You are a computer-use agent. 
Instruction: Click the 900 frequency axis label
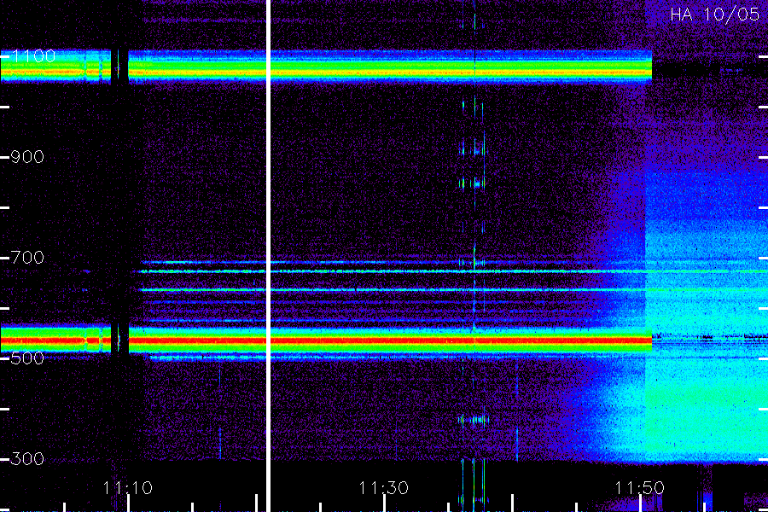[x=27, y=157]
